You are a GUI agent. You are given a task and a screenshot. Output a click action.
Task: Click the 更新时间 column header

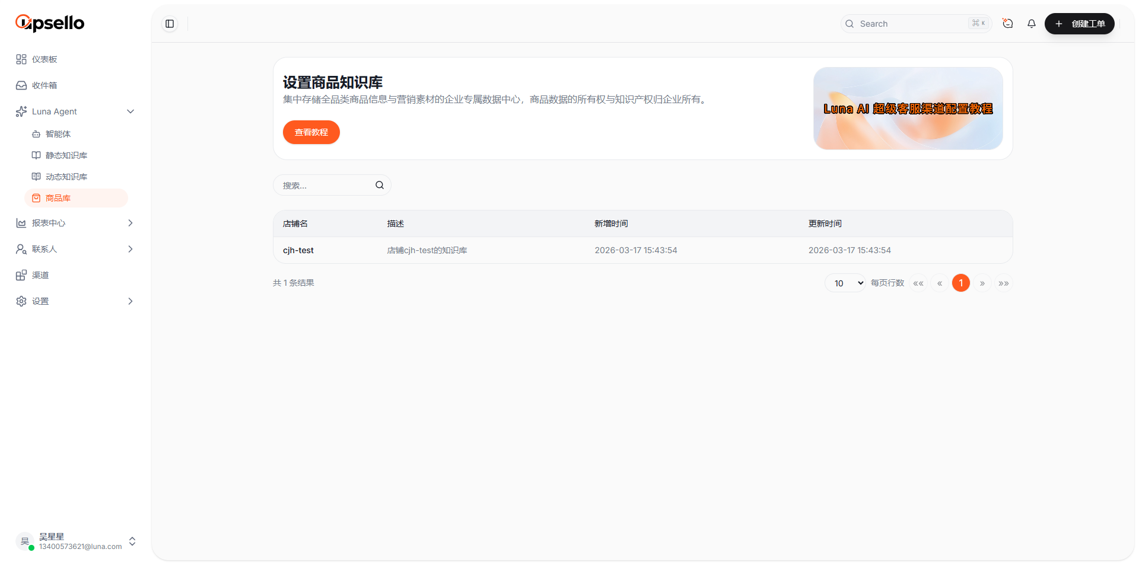pos(825,224)
